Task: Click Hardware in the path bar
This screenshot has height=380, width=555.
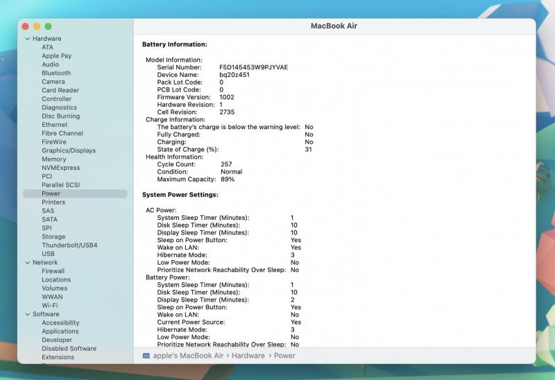Action: pyautogui.click(x=248, y=356)
